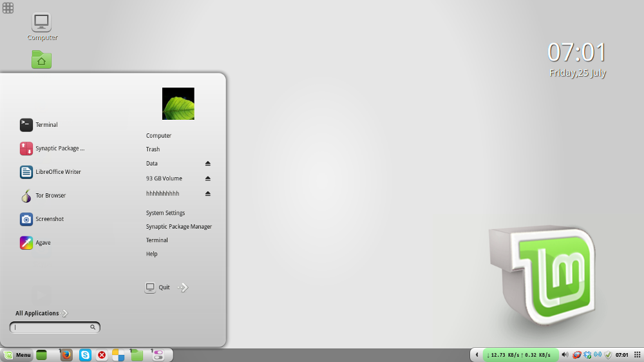Click the red-blue globe tray icon
This screenshot has height=362, width=644.
(x=576, y=355)
